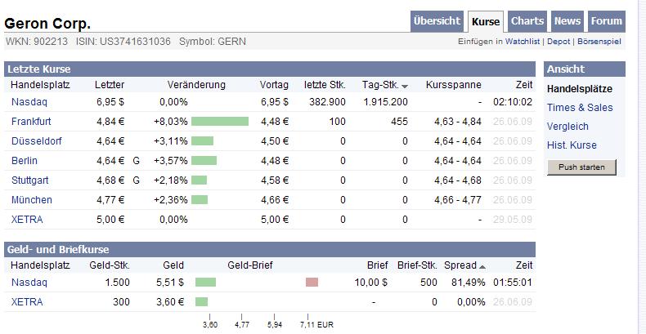
Task: Go to the Forum tab
Action: tap(606, 22)
